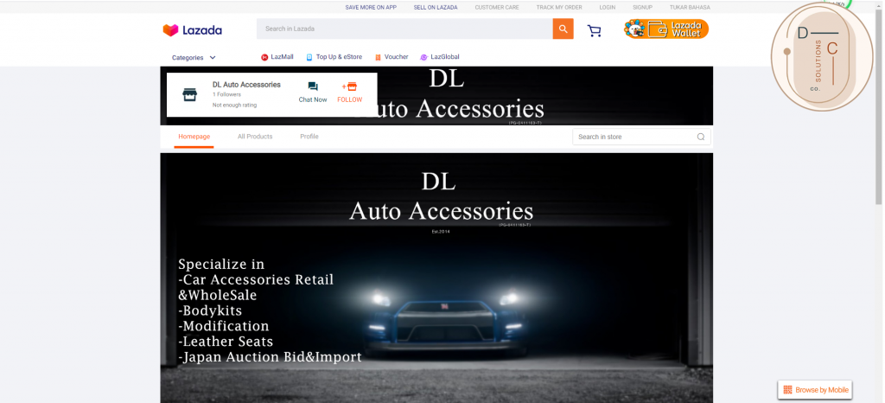The height and width of the screenshot is (403, 885).
Task: Switch to the All Products tab
Action: click(255, 137)
